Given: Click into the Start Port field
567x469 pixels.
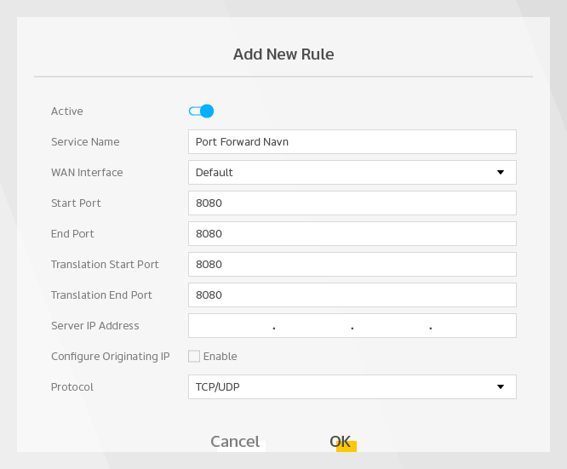Looking at the screenshot, I should pos(352,203).
